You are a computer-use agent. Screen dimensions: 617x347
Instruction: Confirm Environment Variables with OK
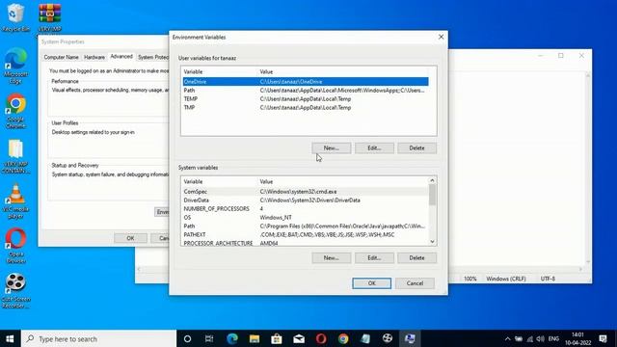372,283
